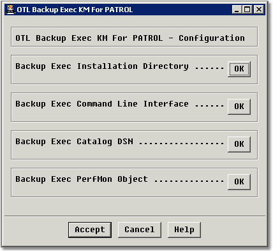
Task: Accept the configuration settings
Action: click(90, 230)
